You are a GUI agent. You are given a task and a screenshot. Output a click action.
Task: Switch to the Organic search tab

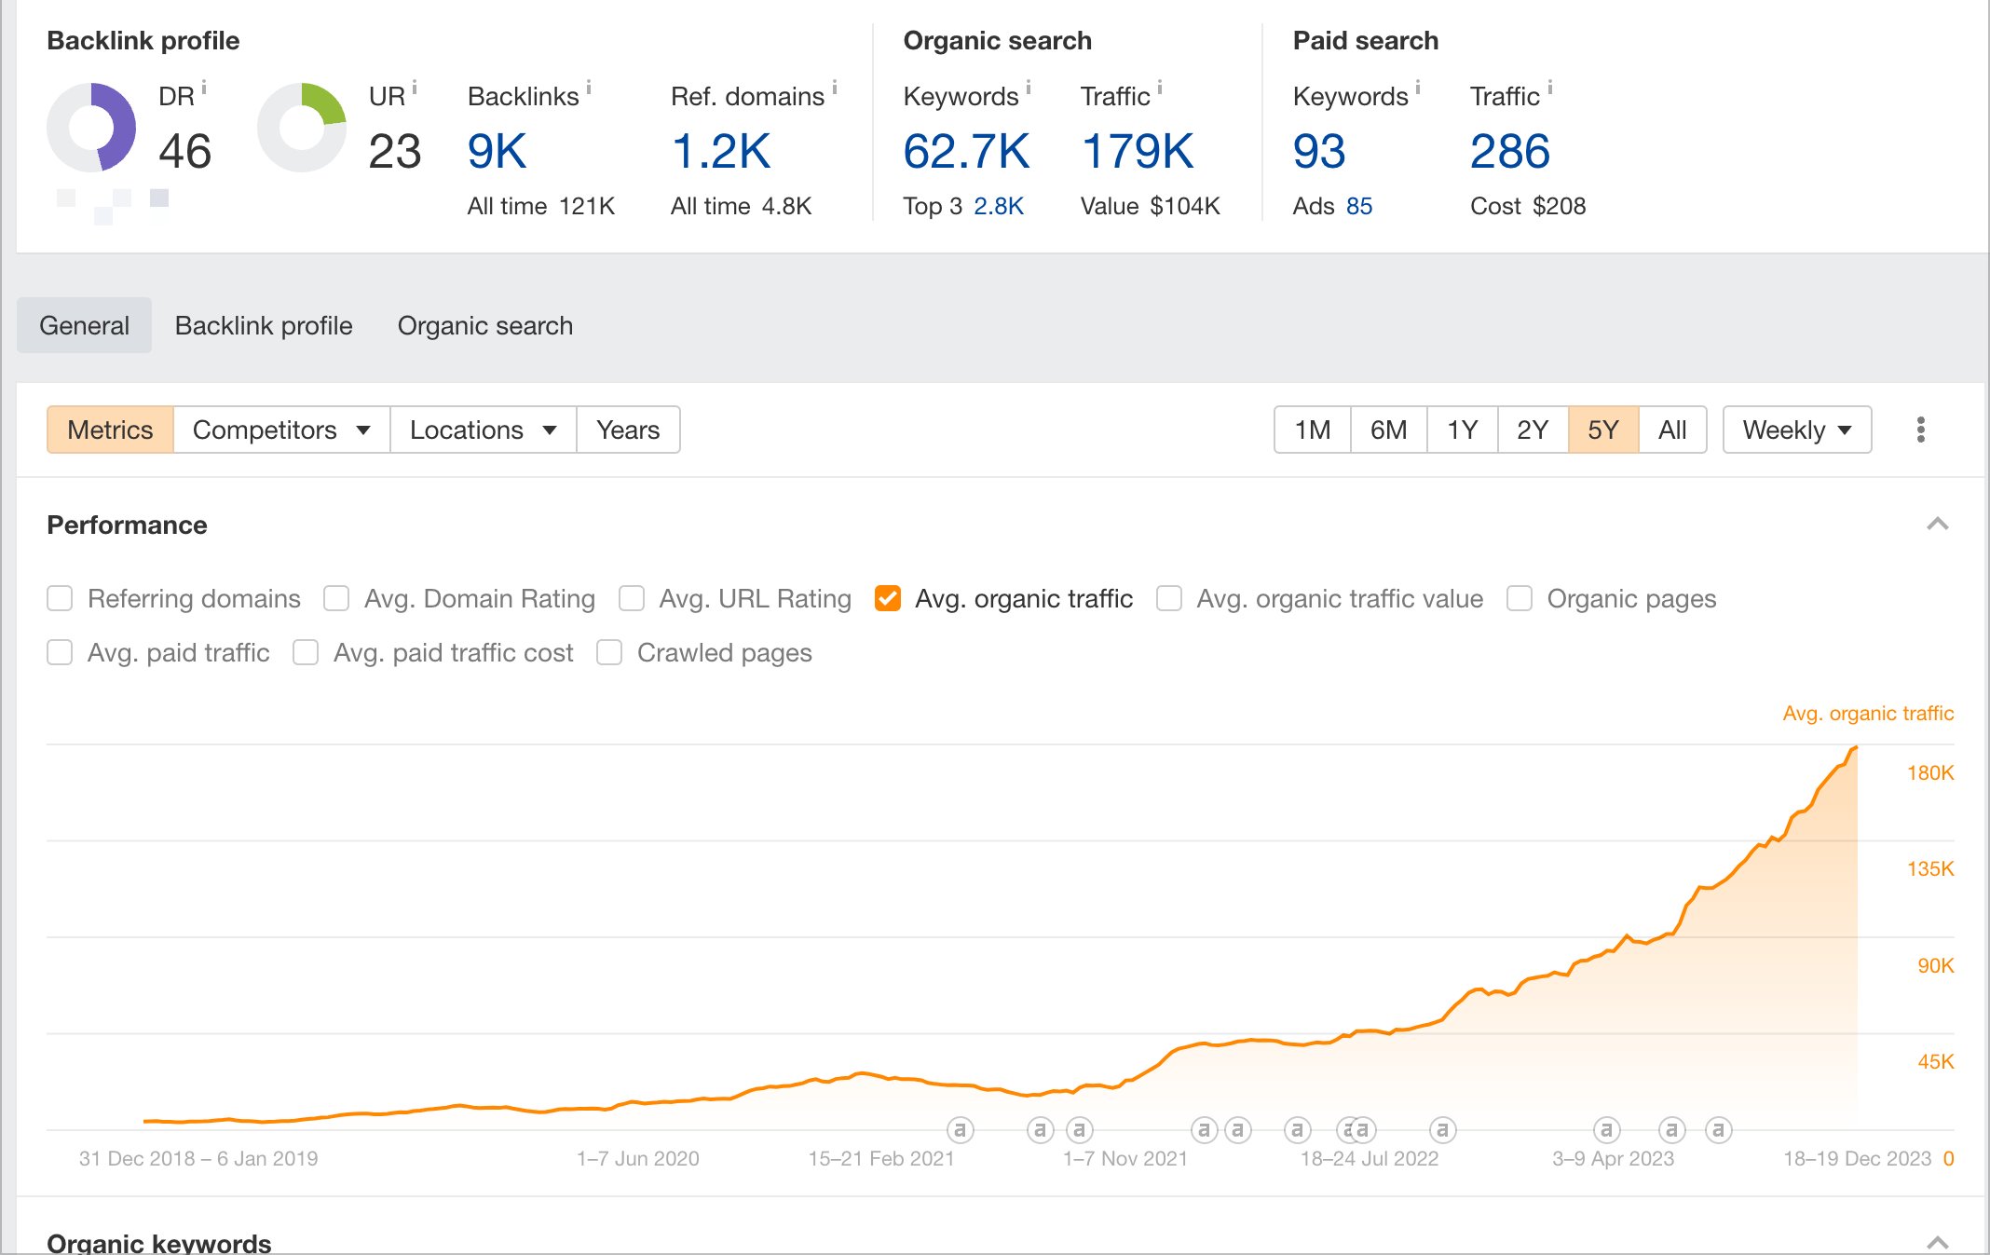click(485, 325)
